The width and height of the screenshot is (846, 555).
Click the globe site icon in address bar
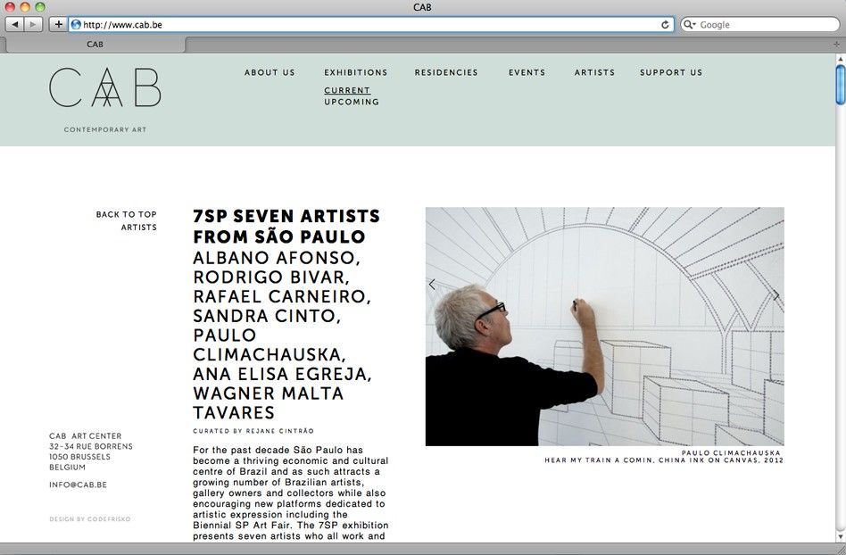click(76, 25)
